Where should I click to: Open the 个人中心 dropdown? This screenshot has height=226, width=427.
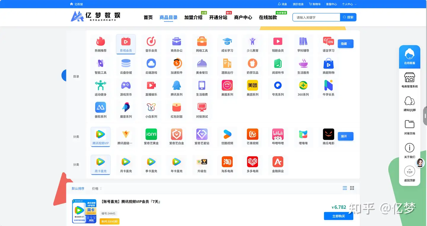[x=349, y=4]
